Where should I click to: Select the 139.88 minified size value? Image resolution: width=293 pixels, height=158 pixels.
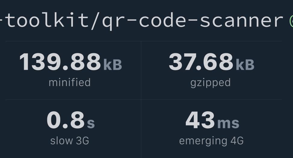(60, 62)
